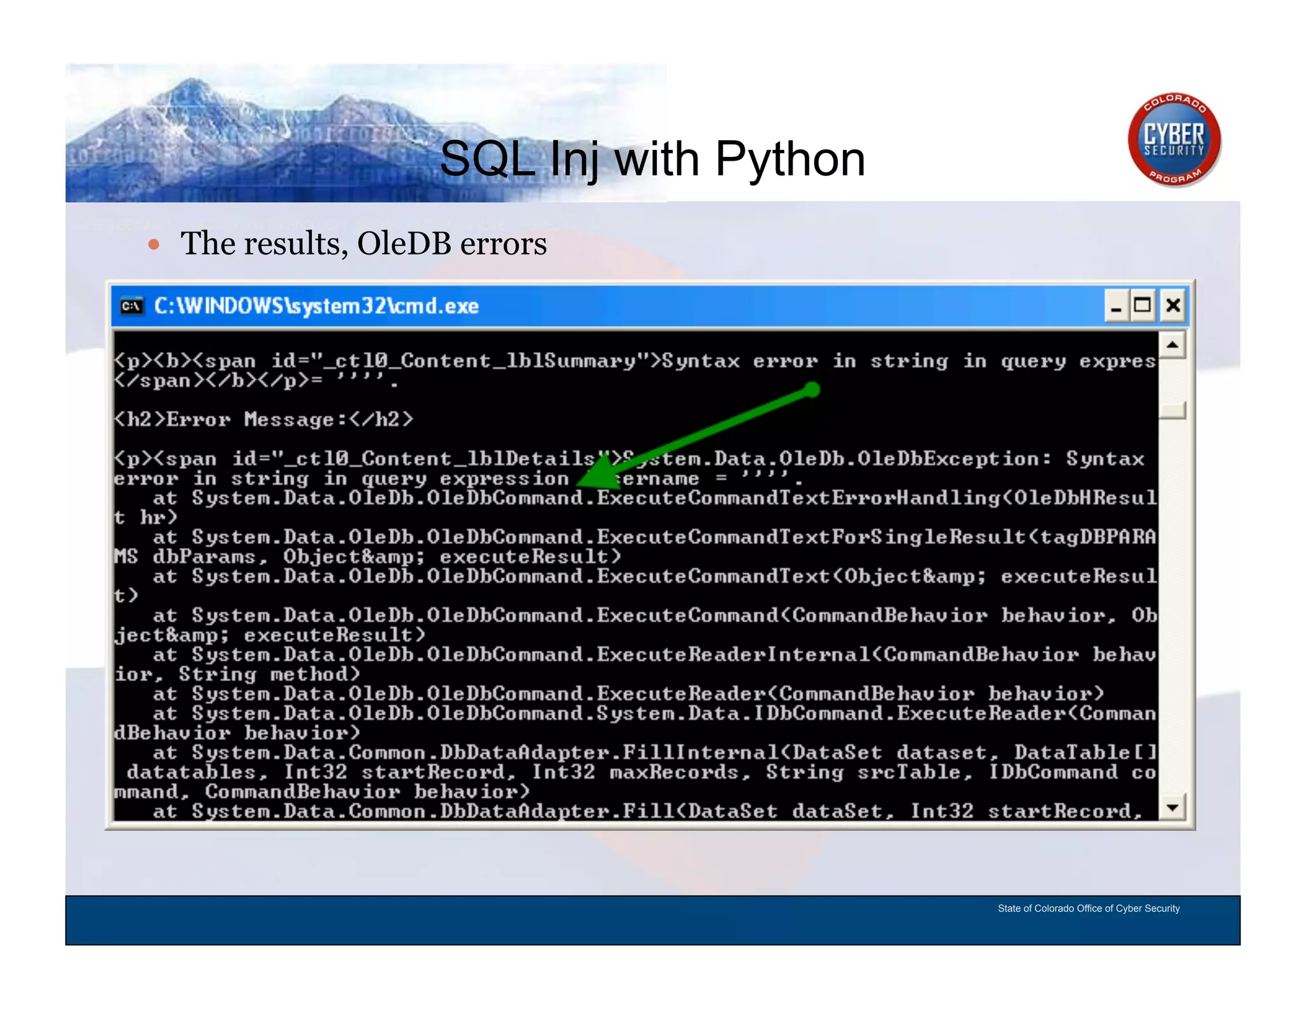
Task: Click the 'SQL Inj with Python' slide title
Action: (652, 159)
